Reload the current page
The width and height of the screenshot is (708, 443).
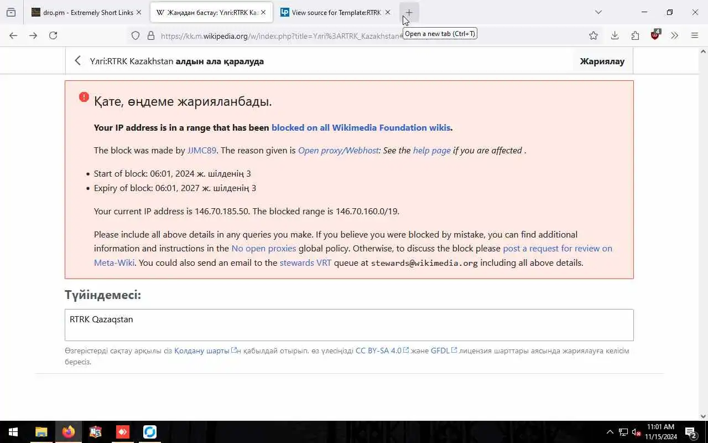coord(53,35)
